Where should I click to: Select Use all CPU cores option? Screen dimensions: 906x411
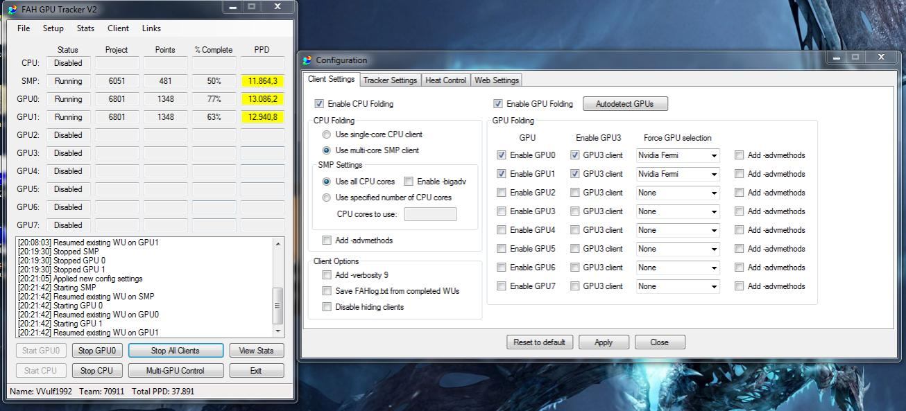coord(327,182)
